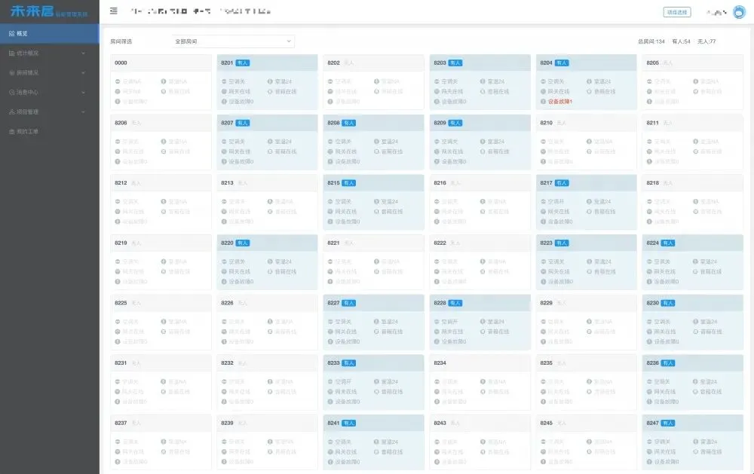
Task: Open 我的工单 in the sidebar
Action: pyautogui.click(x=49, y=132)
